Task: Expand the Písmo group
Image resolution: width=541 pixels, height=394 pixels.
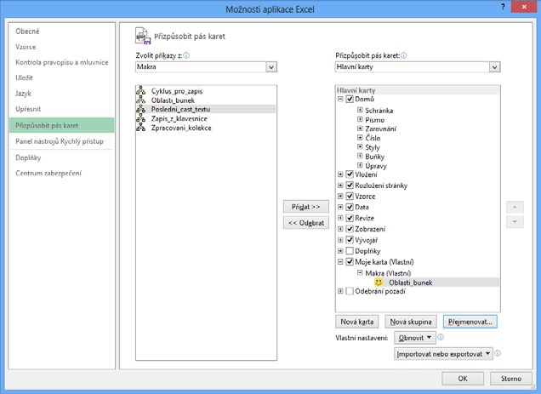Action: (360, 119)
